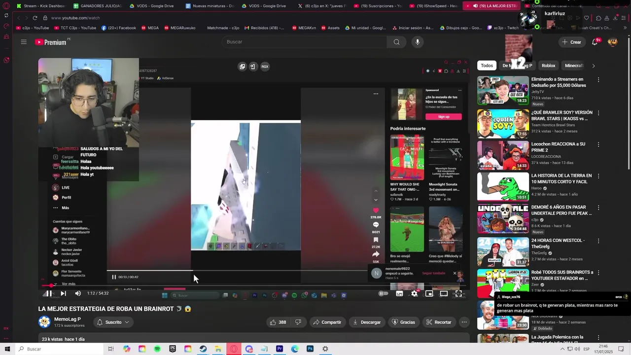The width and height of the screenshot is (631, 355).
Task: Click the browser address bar URL
Action: tap(75, 18)
